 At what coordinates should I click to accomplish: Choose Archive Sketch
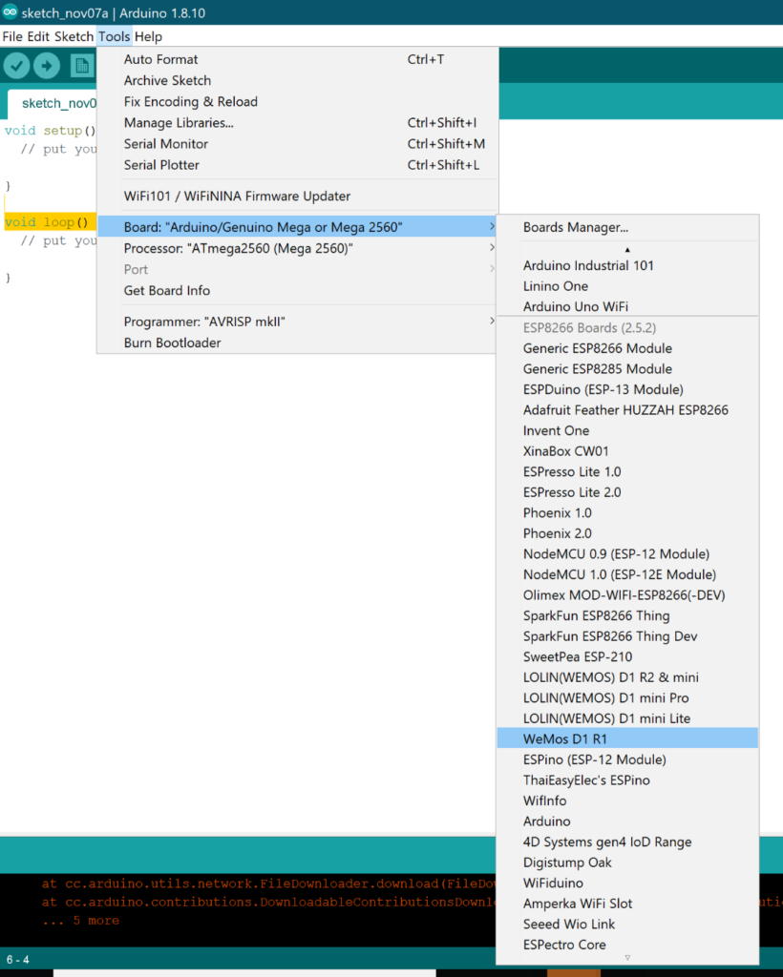298,80
